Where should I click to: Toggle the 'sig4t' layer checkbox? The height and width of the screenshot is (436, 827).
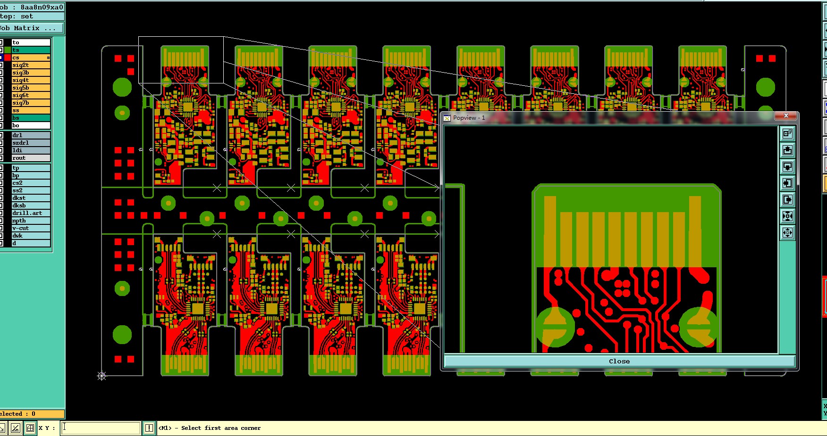click(x=1, y=80)
